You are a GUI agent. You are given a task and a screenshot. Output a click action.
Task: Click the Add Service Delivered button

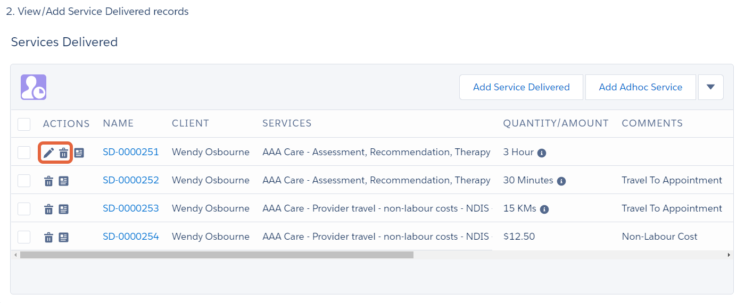[x=521, y=87]
